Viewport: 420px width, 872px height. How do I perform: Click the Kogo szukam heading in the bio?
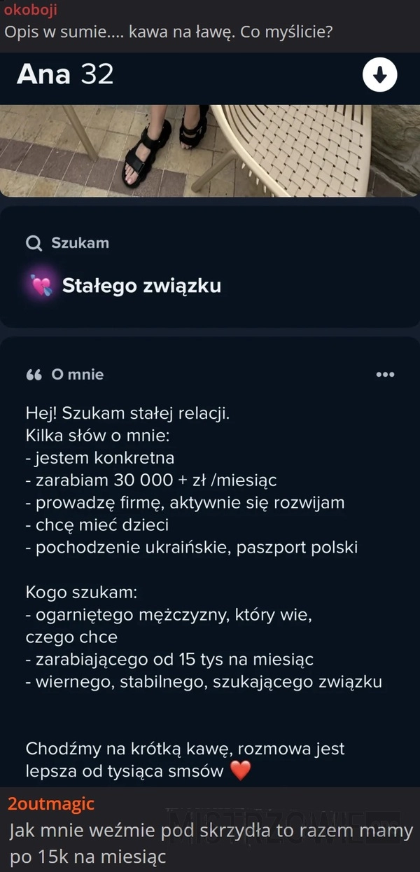coord(81,592)
